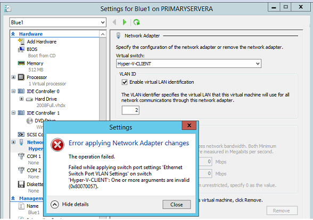Select the Hard Drive tree item
Screen dimensions: 313x220
[46, 99]
